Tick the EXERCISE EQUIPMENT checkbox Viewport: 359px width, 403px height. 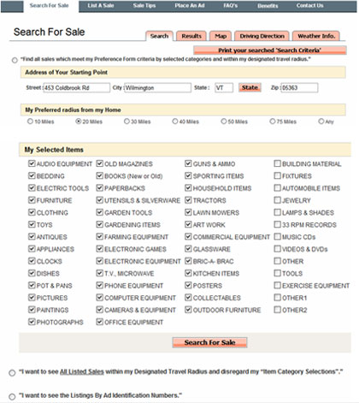pyautogui.click(x=277, y=285)
